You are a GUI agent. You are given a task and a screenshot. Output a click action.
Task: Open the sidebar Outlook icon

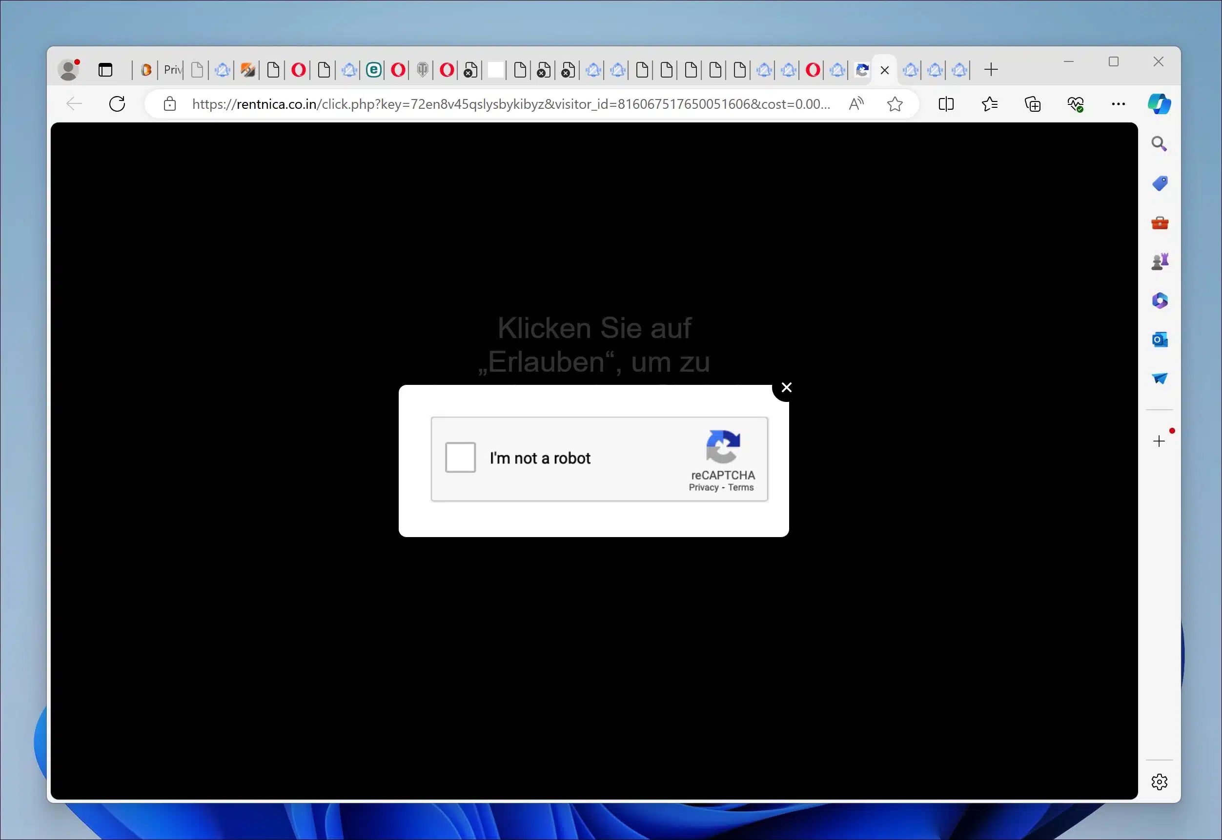point(1160,340)
